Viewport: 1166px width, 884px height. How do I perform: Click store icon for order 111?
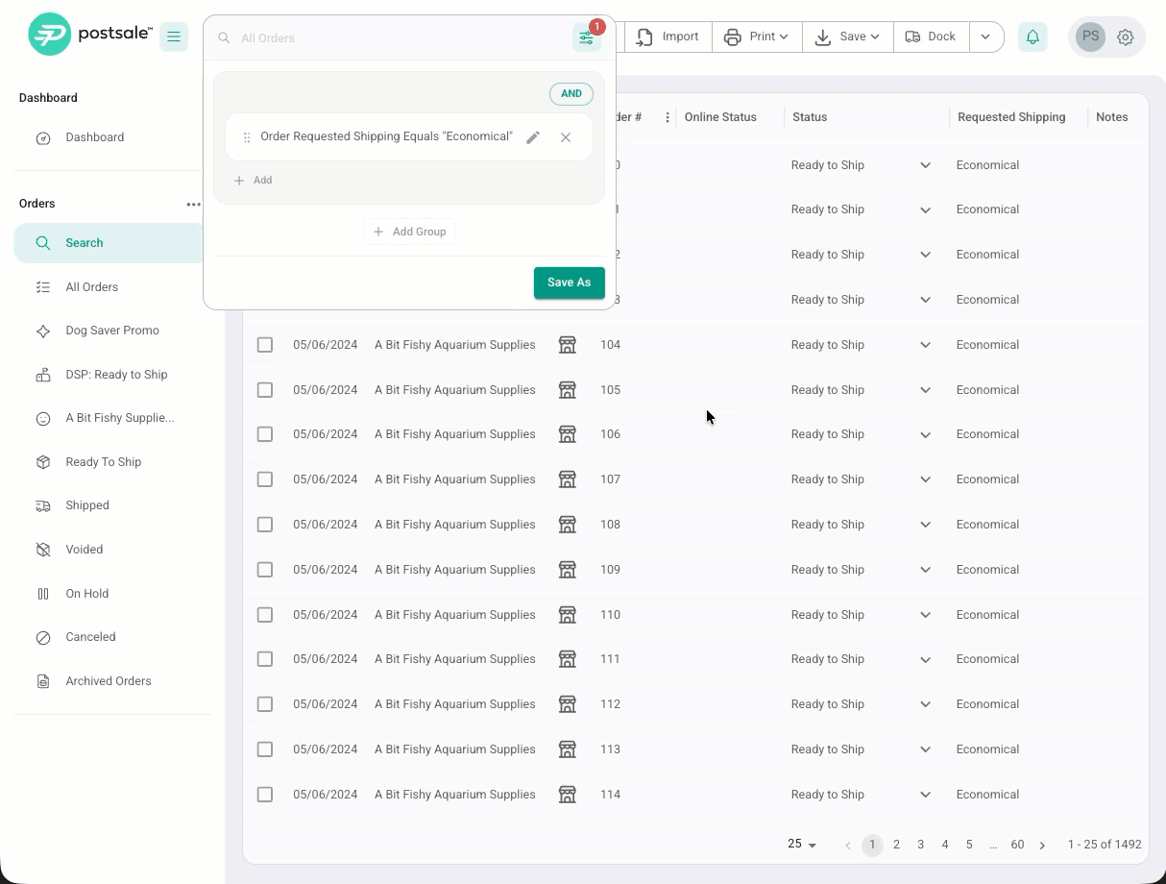[x=568, y=659]
